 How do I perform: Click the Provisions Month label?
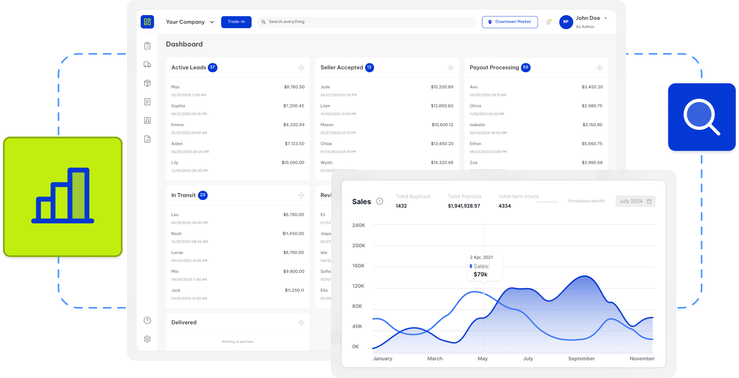click(x=586, y=201)
